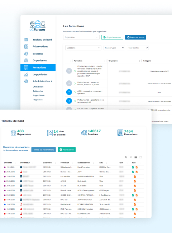
Task: Click the number 4 badge in ligne de vie row
Action: 69,101
